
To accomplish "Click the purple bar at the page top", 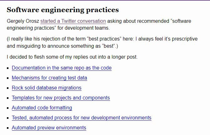I will [105, 0].
